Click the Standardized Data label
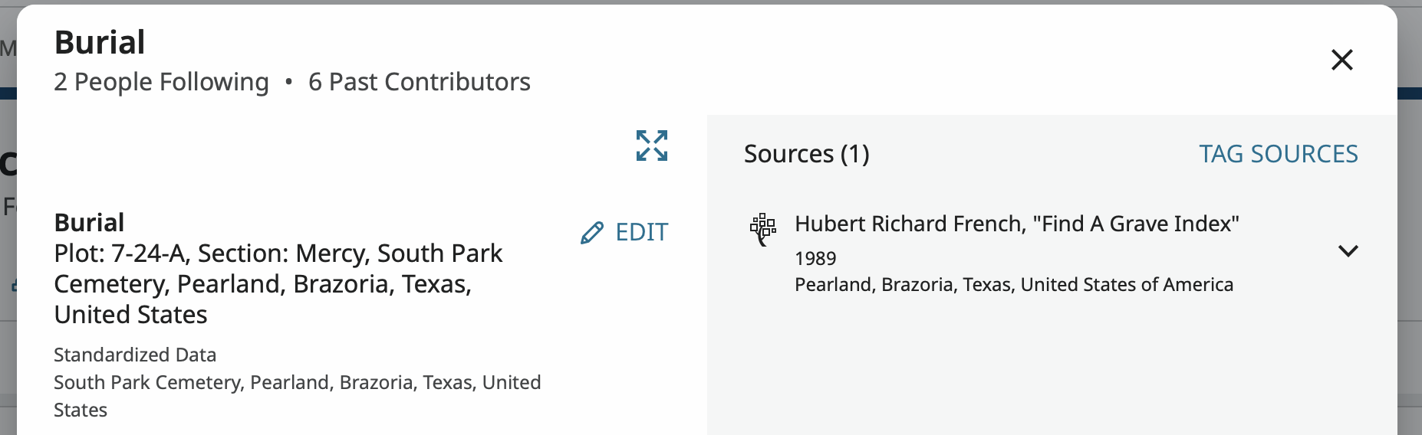 pos(135,355)
